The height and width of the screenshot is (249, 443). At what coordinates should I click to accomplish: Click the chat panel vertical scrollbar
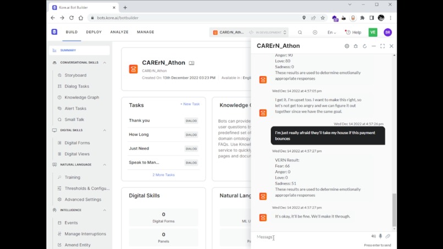coord(394,210)
